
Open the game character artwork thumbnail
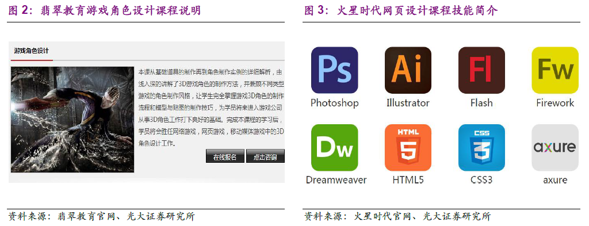(x=72, y=120)
